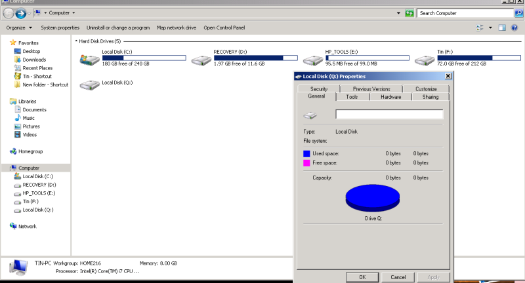This screenshot has width=525, height=283.
Task: Select Downloads in the Favorites list
Action: point(34,60)
